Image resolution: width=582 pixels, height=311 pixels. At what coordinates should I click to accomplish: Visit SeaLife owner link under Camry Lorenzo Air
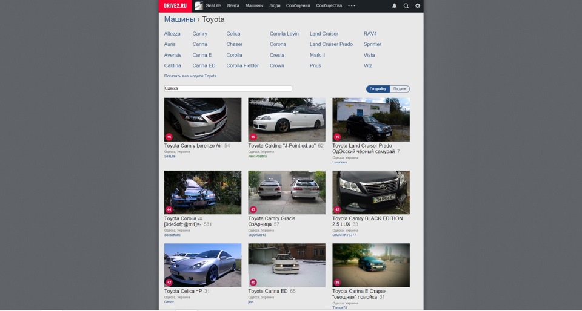pos(170,156)
